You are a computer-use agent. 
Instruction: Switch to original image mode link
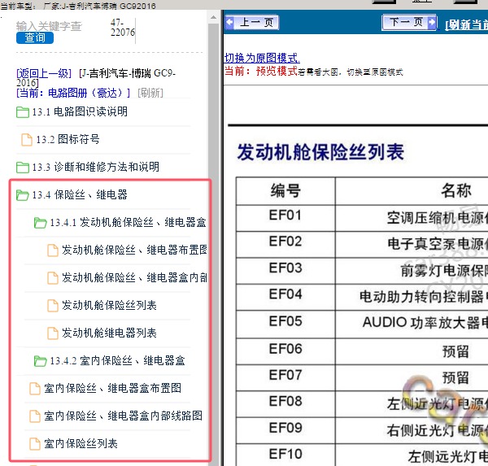[262, 58]
